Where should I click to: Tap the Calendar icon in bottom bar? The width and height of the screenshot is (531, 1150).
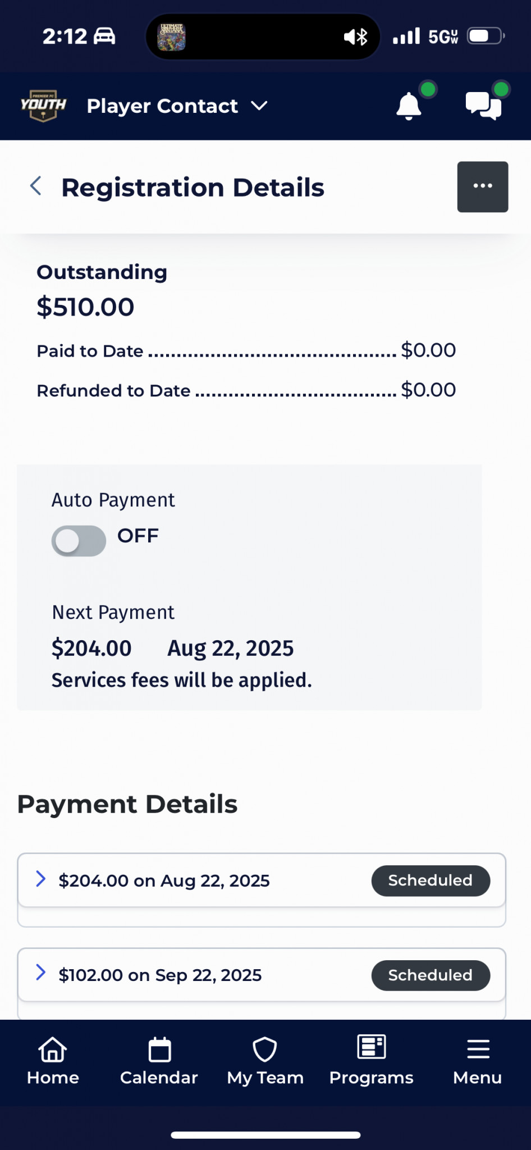point(159,1049)
